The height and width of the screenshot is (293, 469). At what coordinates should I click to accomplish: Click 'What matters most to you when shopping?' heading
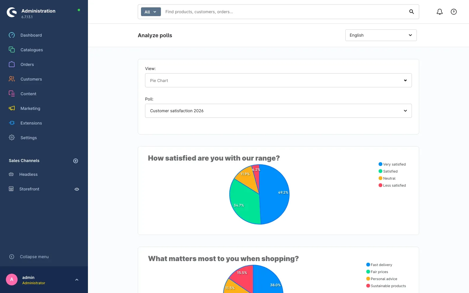point(223,259)
